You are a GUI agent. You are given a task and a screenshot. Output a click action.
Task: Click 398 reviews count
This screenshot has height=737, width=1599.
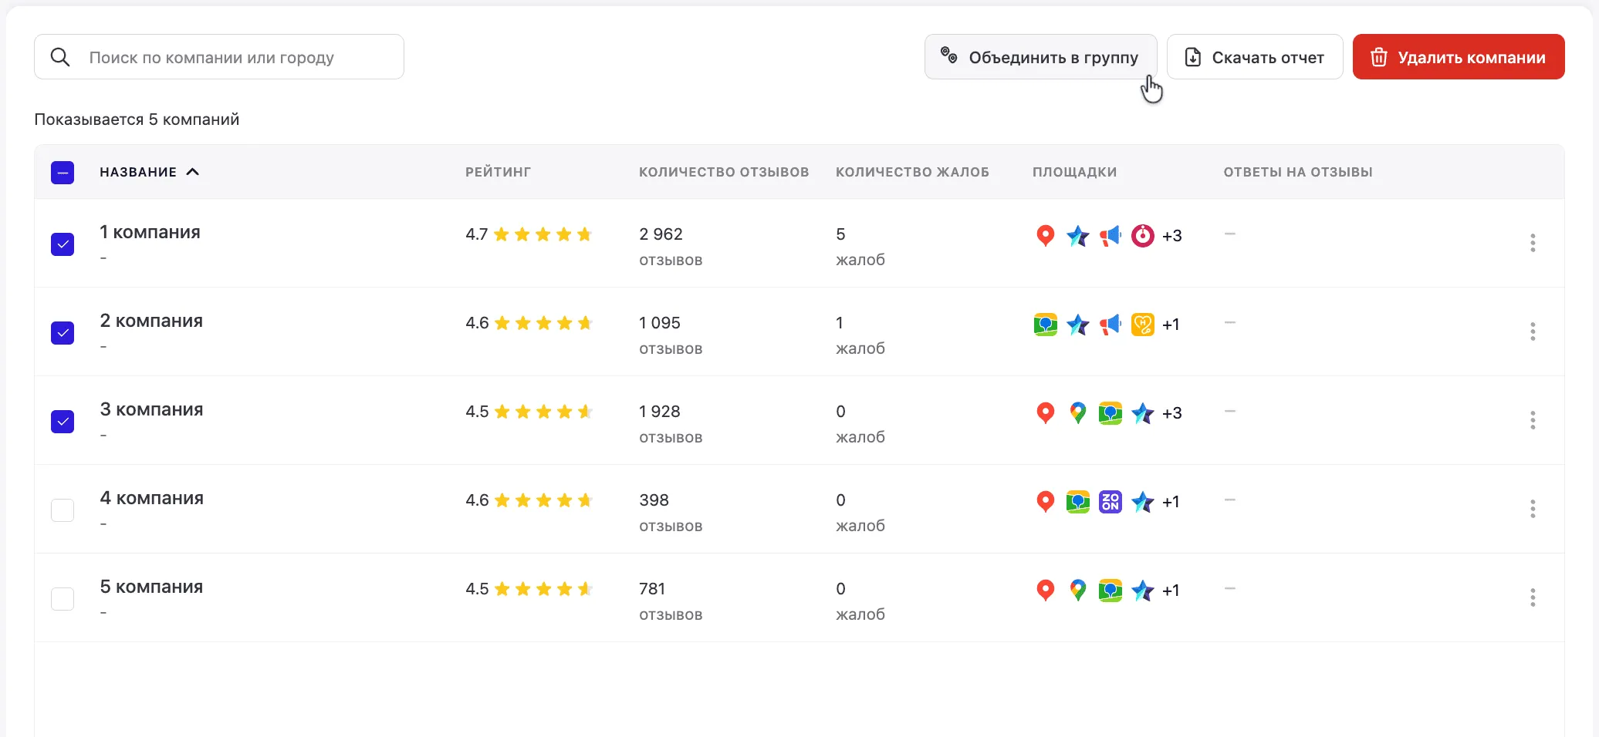tap(654, 500)
